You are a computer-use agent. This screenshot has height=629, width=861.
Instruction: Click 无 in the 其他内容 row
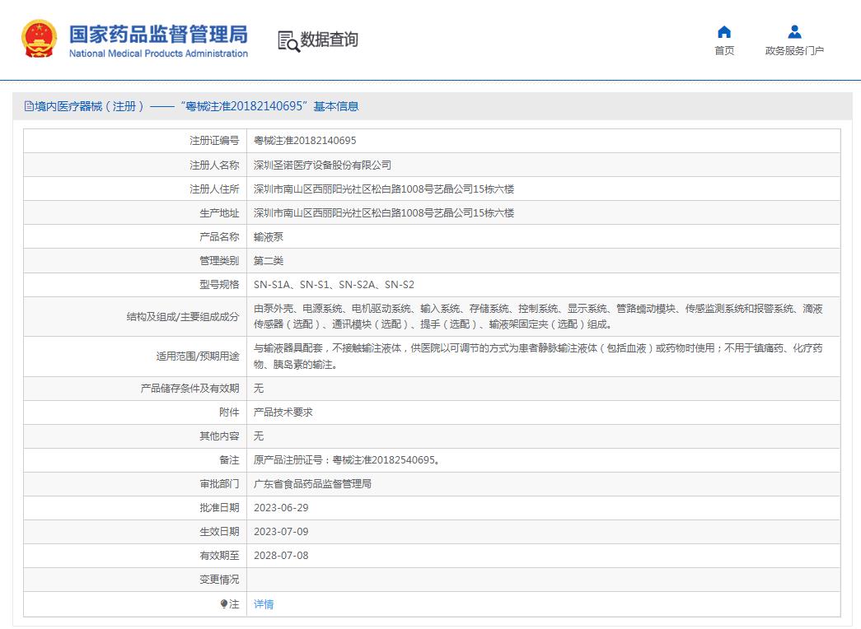tap(259, 436)
